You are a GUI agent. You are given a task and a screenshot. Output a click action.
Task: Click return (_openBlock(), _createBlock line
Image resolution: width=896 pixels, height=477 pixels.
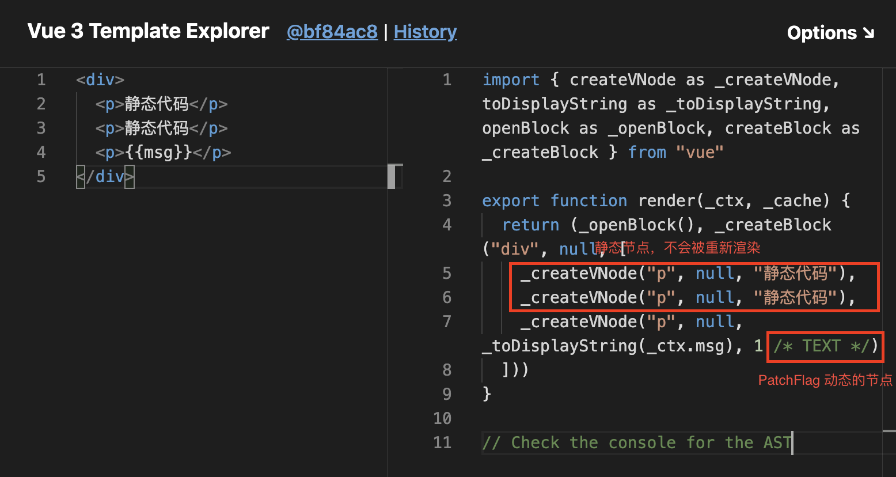[x=667, y=225]
